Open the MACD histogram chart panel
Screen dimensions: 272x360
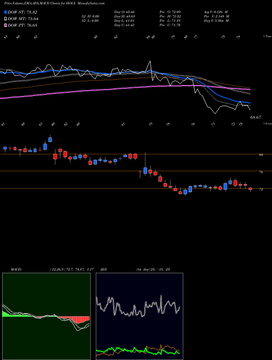(46, 316)
